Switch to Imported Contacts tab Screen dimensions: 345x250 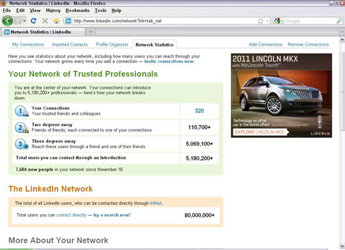pyautogui.click(x=70, y=44)
